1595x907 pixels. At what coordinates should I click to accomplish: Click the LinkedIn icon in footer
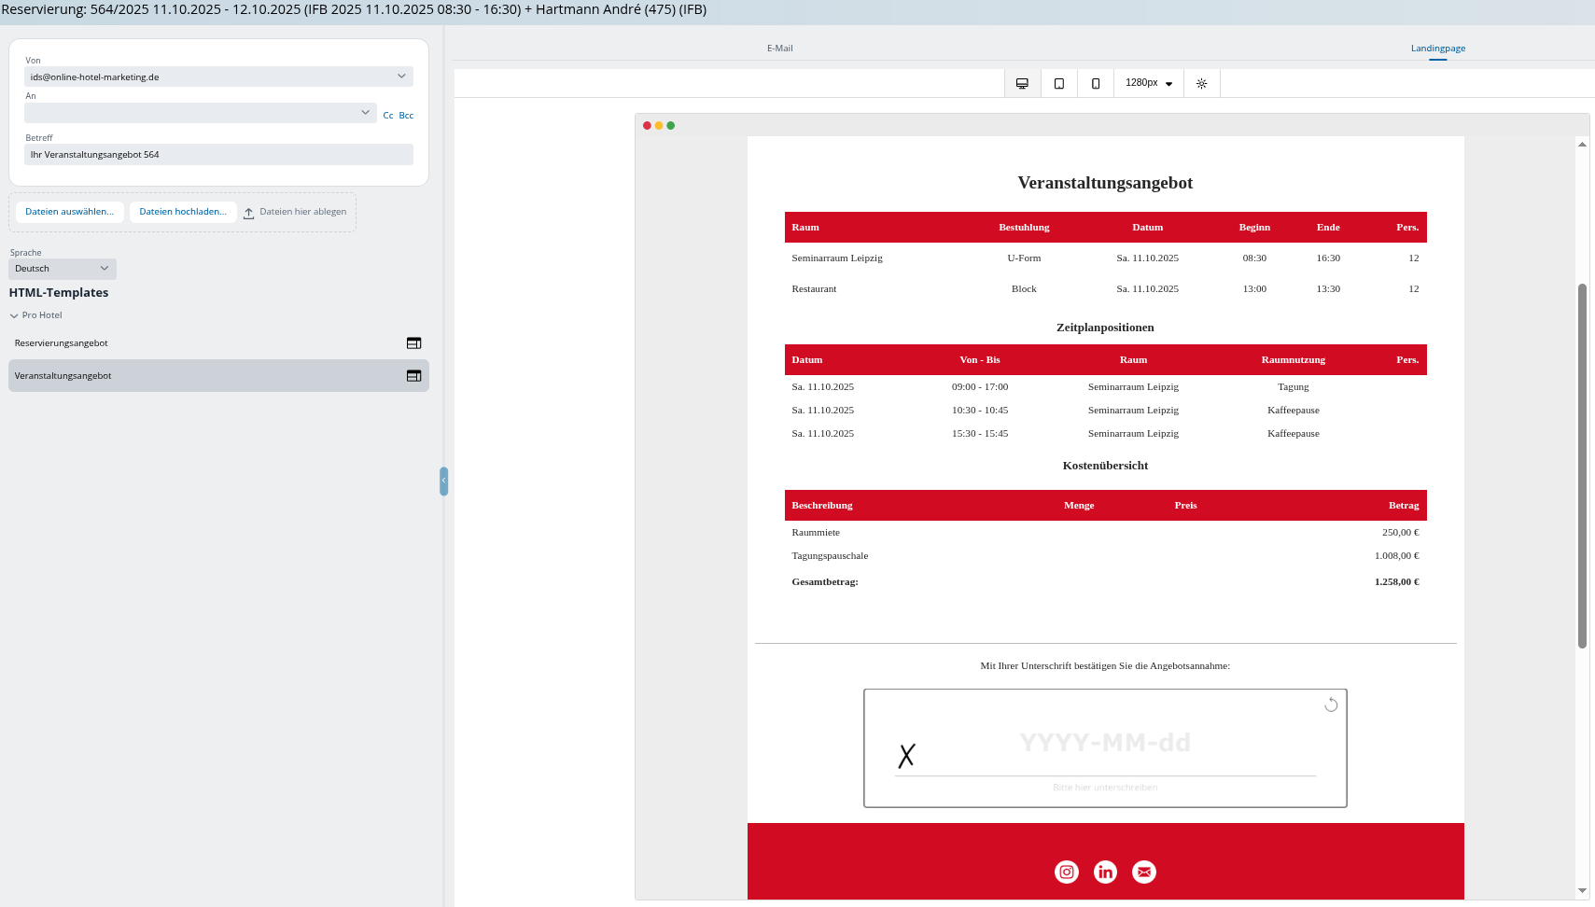pos(1105,872)
